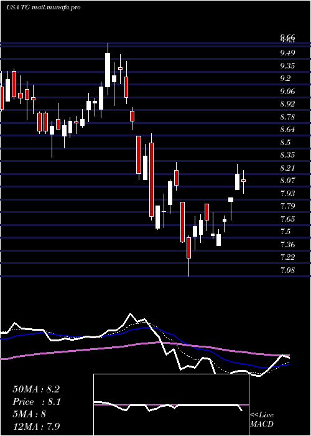
Task: Select the 7.79 price axis label
Action: 287,206
